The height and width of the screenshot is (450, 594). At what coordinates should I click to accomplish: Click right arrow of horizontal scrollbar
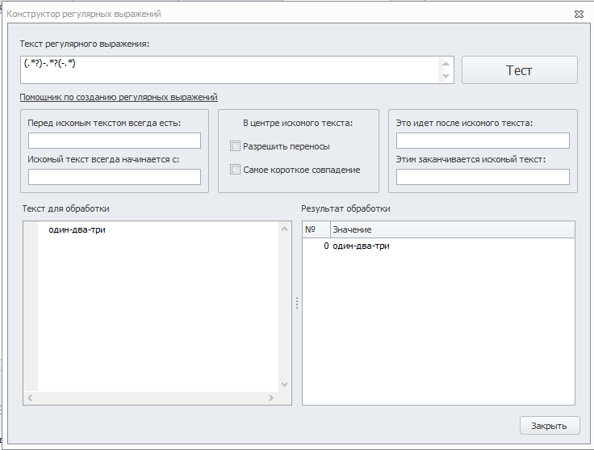pyautogui.click(x=271, y=397)
